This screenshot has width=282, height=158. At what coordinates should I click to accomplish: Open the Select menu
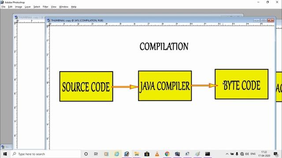[x=37, y=7]
